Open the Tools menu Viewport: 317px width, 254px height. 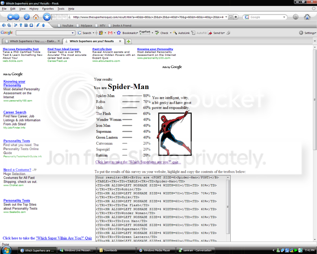[61, 9]
